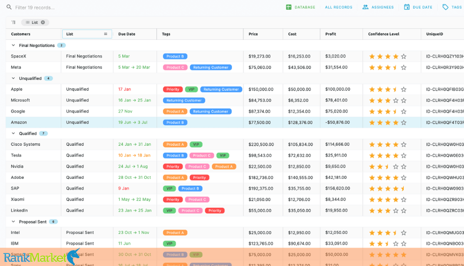
Task: Open SAP's due date 9 Jan
Action: (124, 188)
